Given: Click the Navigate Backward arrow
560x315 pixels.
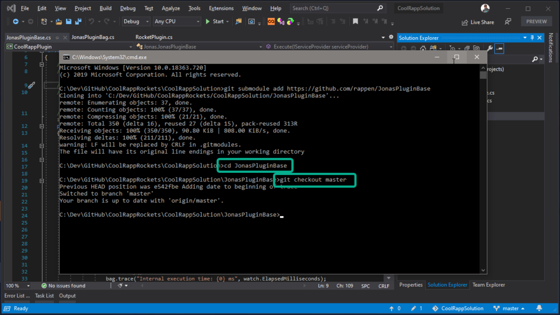Looking at the screenshot, I should (x=16, y=21).
